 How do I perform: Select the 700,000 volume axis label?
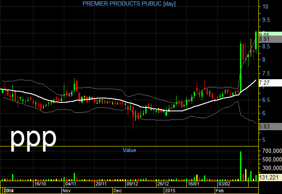click(x=272, y=151)
